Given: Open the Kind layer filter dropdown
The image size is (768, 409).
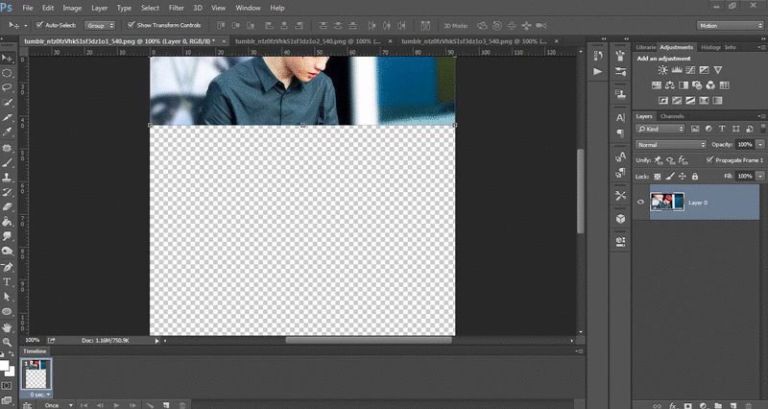Looking at the screenshot, I should pos(660,129).
